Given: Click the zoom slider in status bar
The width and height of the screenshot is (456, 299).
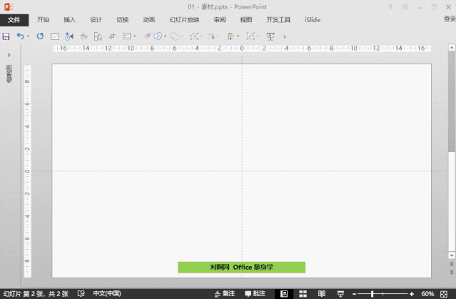Looking at the screenshot, I should pos(372,293).
